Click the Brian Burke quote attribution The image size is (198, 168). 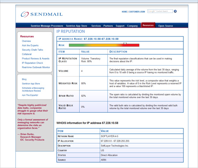(31, 137)
